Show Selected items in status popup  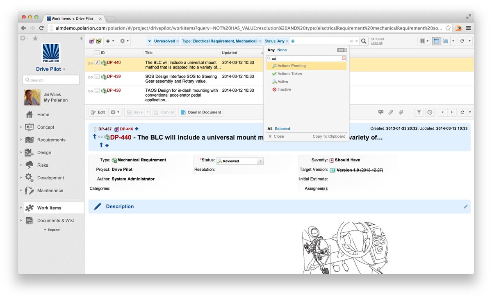tap(282, 129)
